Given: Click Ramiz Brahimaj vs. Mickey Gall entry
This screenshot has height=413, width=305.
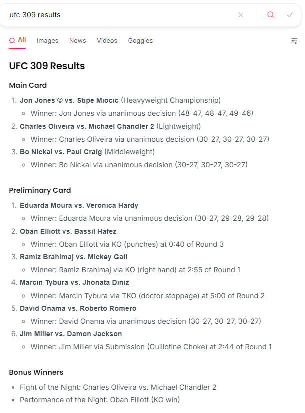Looking at the screenshot, I should click(x=73, y=257).
